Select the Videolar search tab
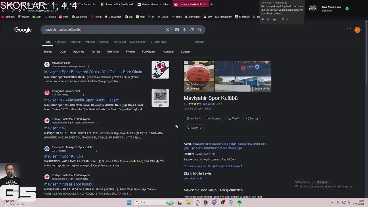Viewport: 368px width, 207px height. pyautogui.click(x=90, y=42)
